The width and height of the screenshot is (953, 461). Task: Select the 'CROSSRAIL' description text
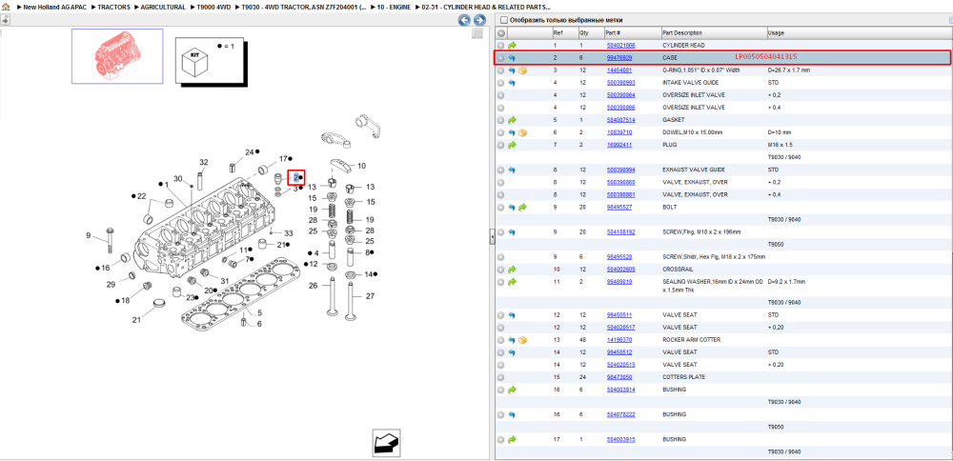pos(677,269)
